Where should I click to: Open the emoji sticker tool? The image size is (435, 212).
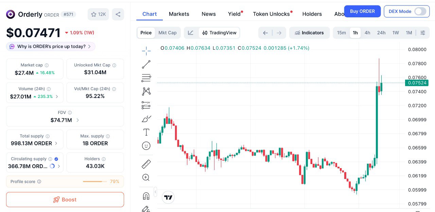[x=146, y=146]
